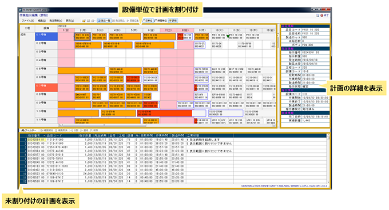Click the 1(日) date column header
The image size is (389, 210).
click(x=66, y=30)
